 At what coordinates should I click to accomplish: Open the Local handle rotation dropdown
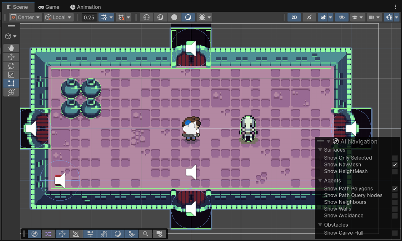pos(59,17)
